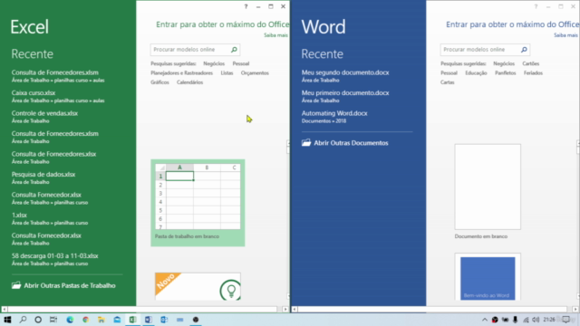The height and width of the screenshot is (326, 580).
Task: Open the Windows Start menu
Action: click(7, 320)
